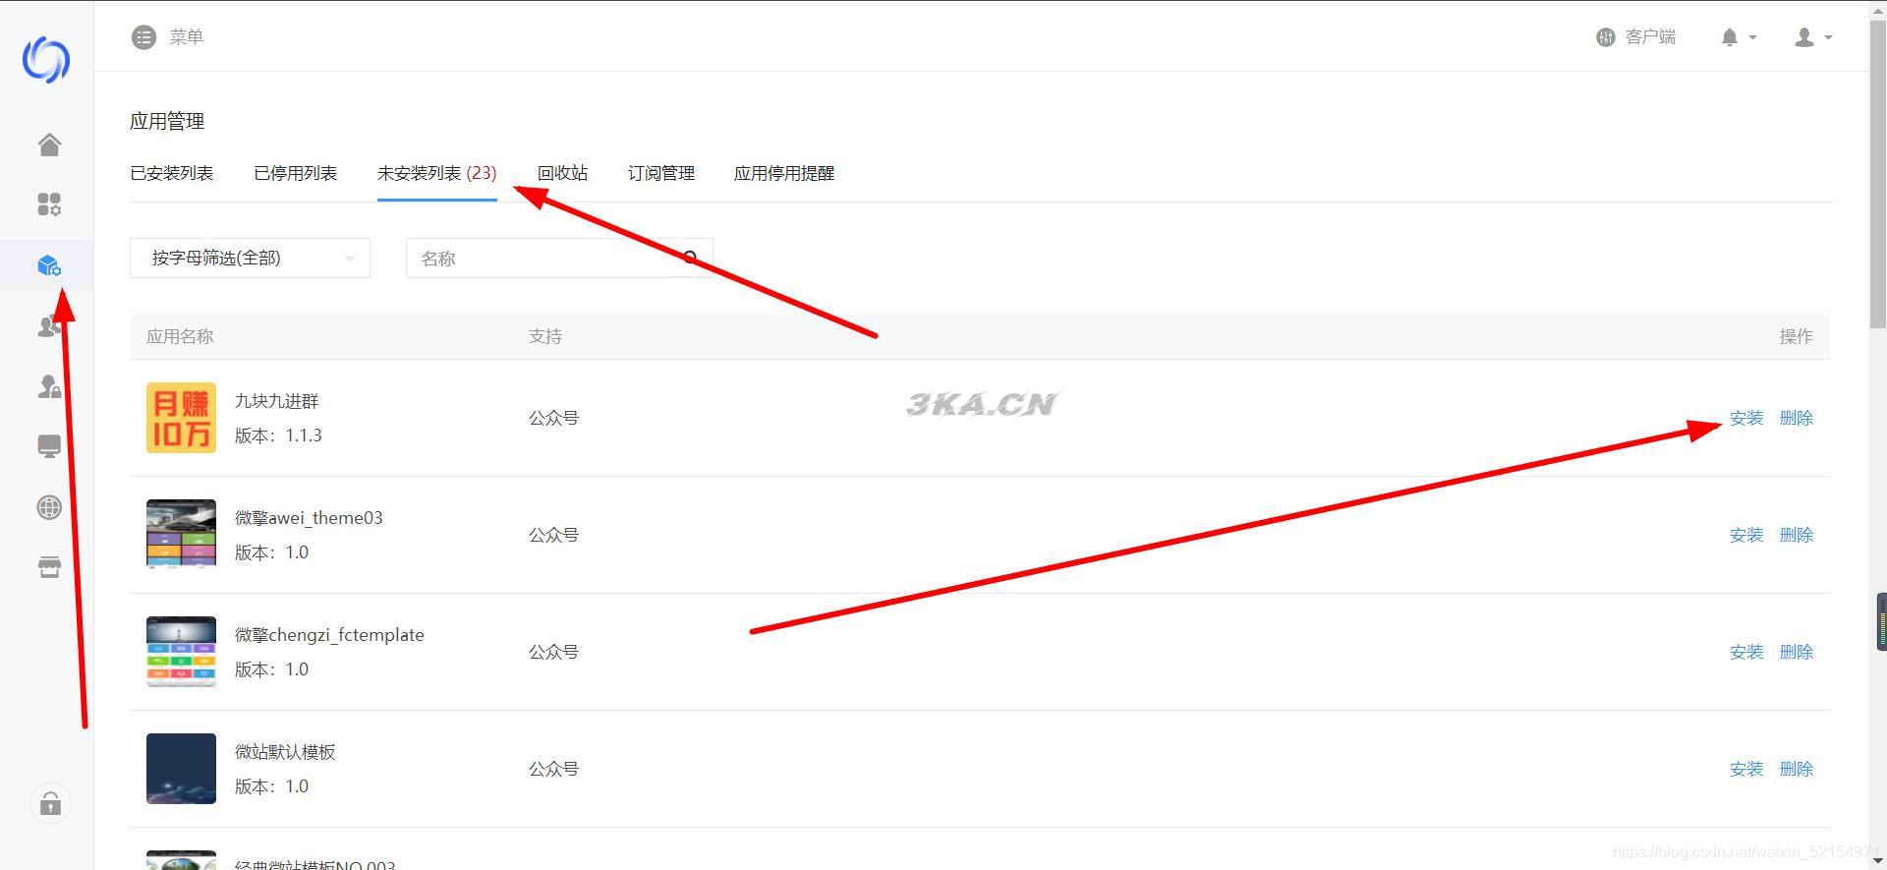Delete the 微站默认模板 app
Image resolution: width=1887 pixels, height=870 pixels.
pos(1797,769)
